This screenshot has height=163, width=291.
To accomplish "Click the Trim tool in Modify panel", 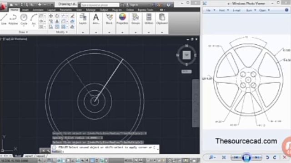I will [x=63, y=16].
